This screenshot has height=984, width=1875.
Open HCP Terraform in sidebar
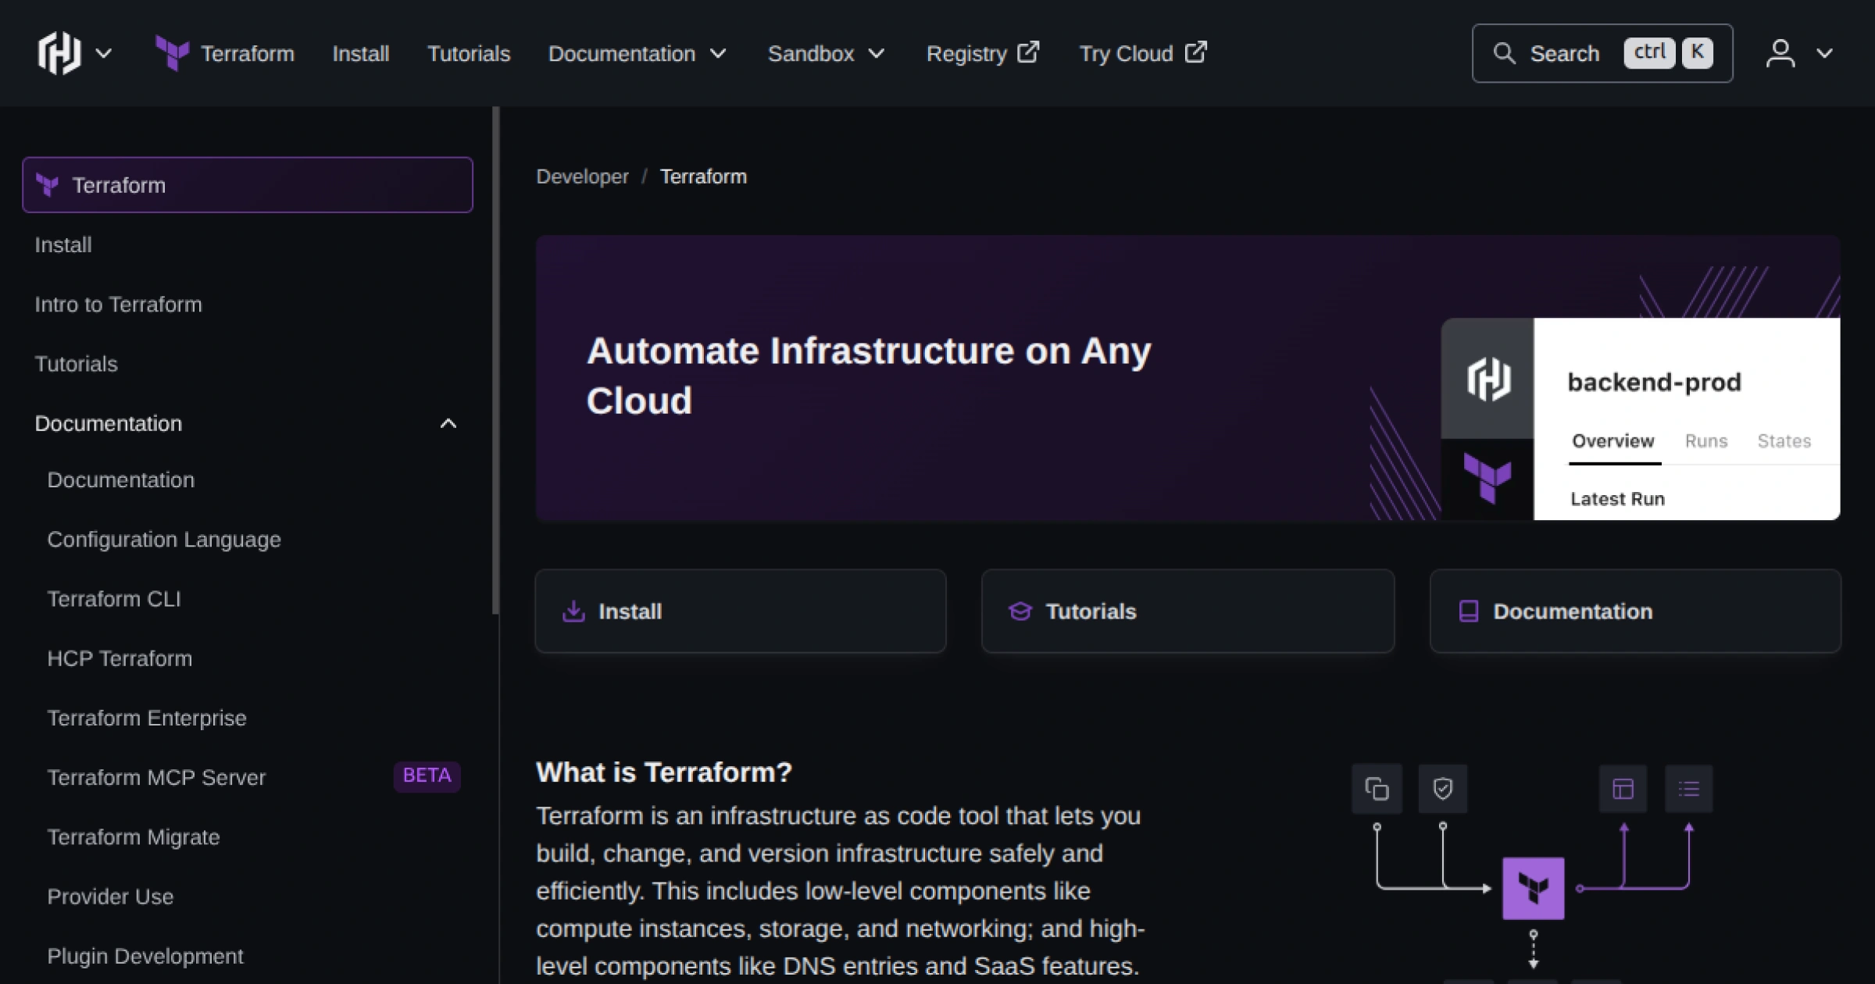pos(120,658)
